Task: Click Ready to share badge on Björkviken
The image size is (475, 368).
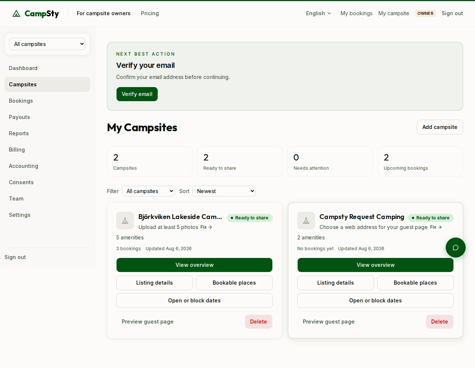Action: click(x=250, y=218)
